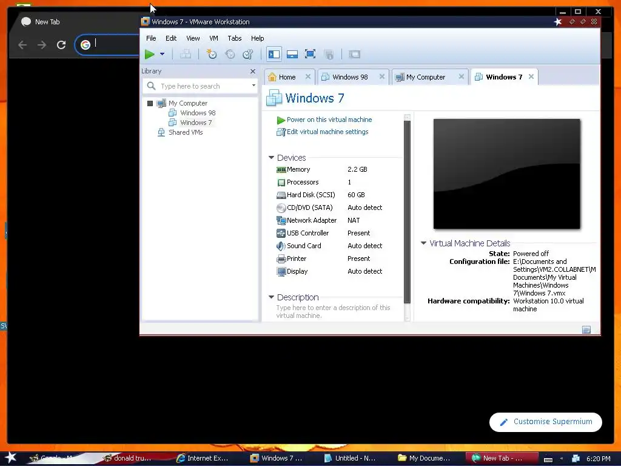This screenshot has height=466, width=621.
Task: Click the keyboard icon in system tray
Action: click(x=548, y=459)
